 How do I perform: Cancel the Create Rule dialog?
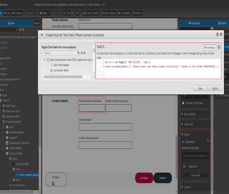[x=215, y=88]
